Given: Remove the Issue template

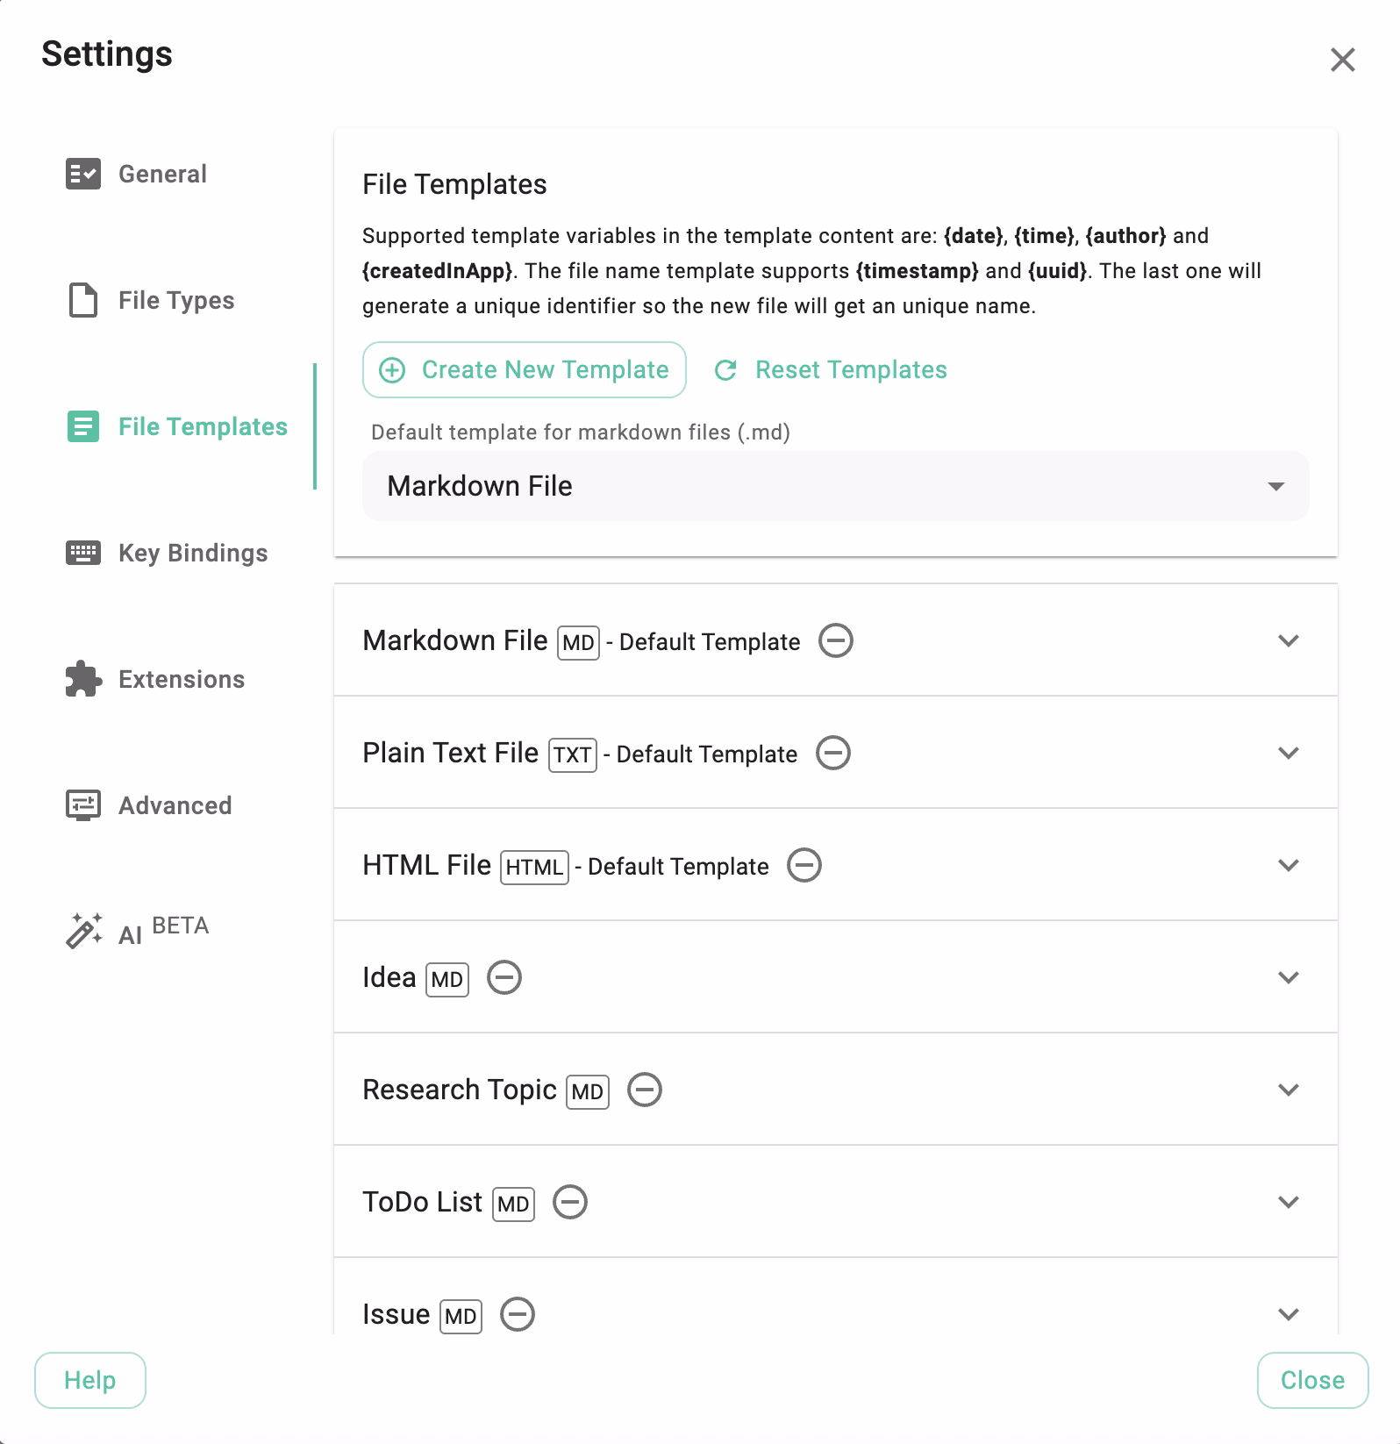Looking at the screenshot, I should pyautogui.click(x=518, y=1315).
